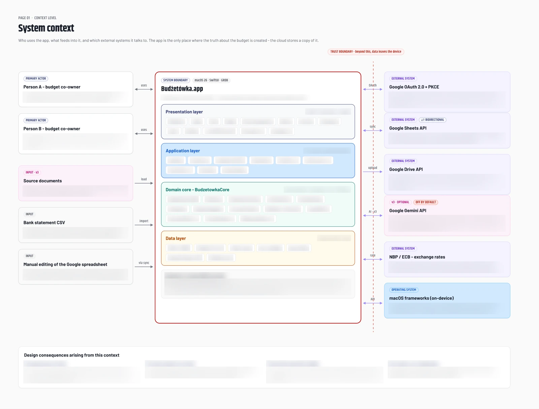Click the import arrow label

[144, 221]
